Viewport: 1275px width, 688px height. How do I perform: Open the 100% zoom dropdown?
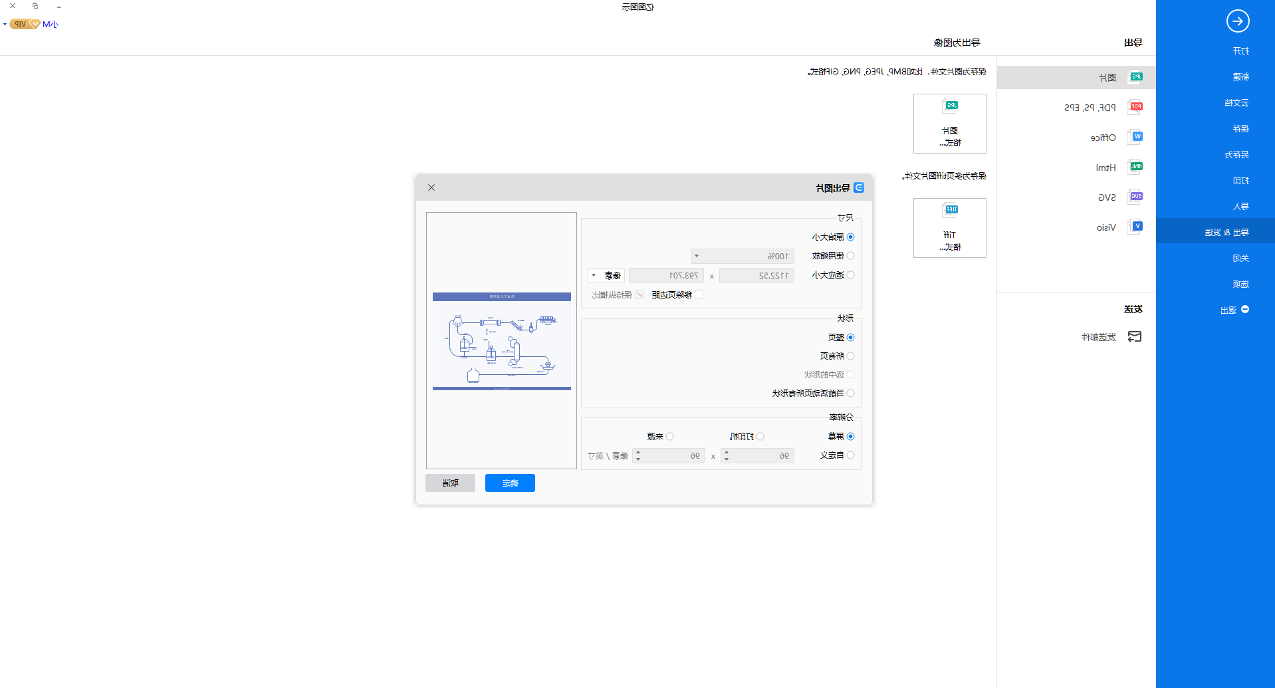pos(743,256)
